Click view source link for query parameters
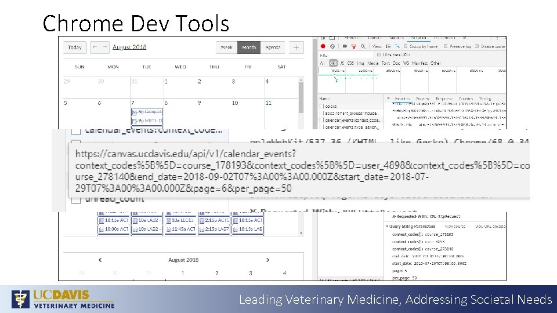This screenshot has width=557, height=313. click(455, 226)
